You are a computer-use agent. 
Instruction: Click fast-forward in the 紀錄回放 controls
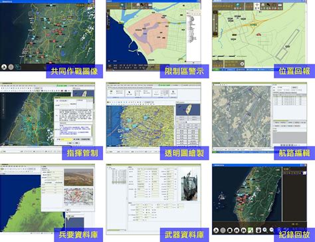(x=244, y=231)
